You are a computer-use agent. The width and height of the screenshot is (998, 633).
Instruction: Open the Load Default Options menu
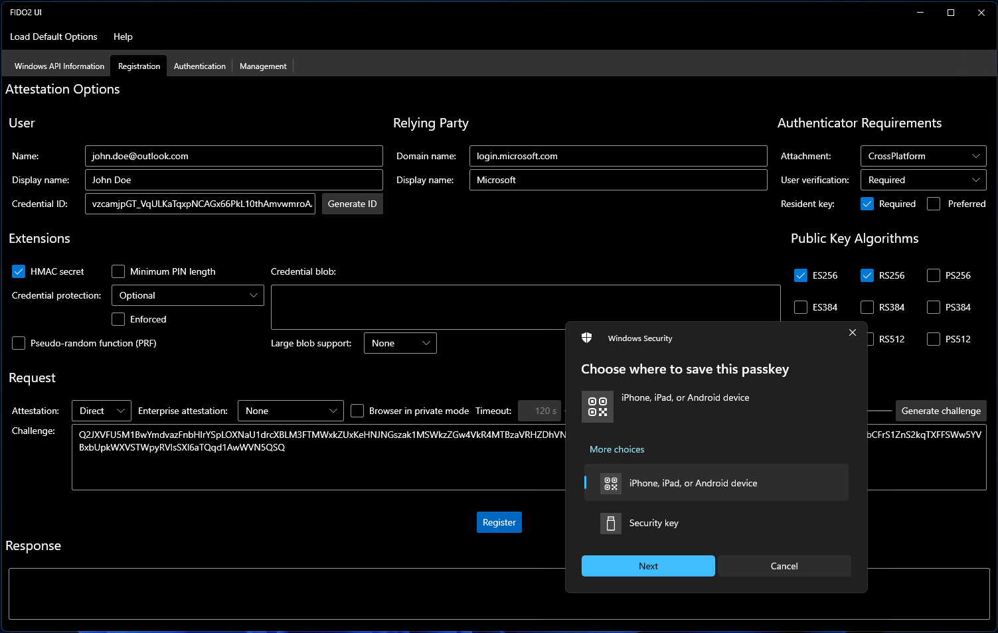pyautogui.click(x=54, y=36)
